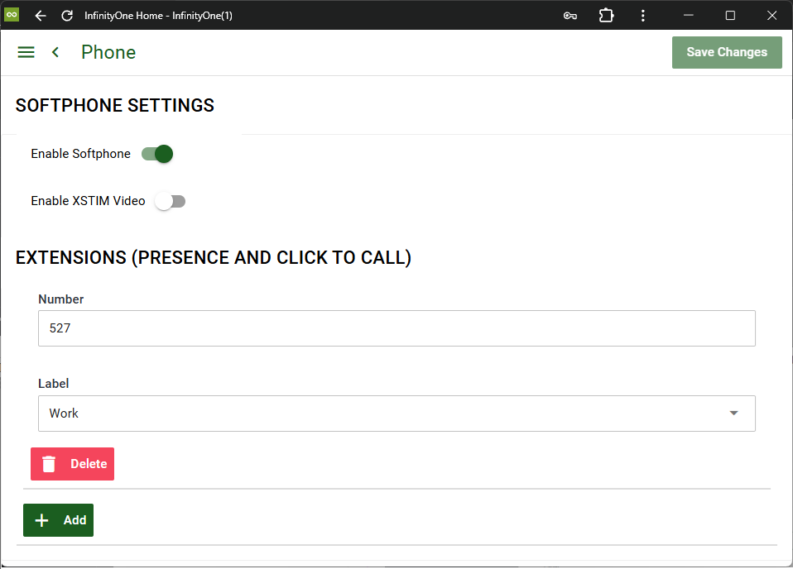The image size is (793, 569).
Task: Turn on Enable XSTIM Video
Action: 170,201
